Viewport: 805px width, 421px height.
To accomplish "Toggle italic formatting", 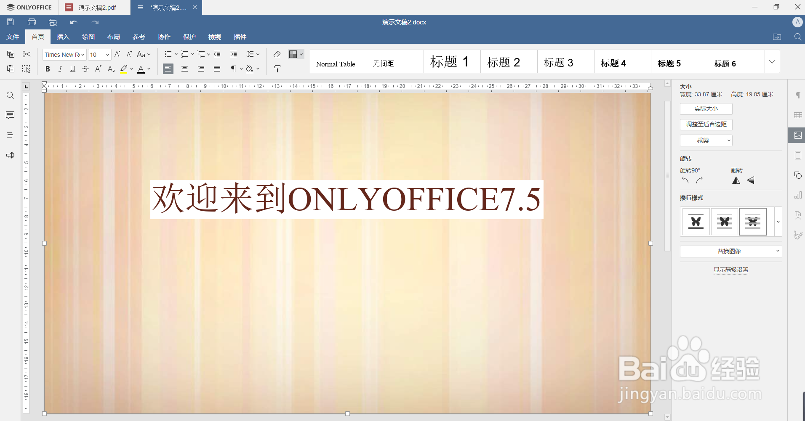I will (x=60, y=69).
